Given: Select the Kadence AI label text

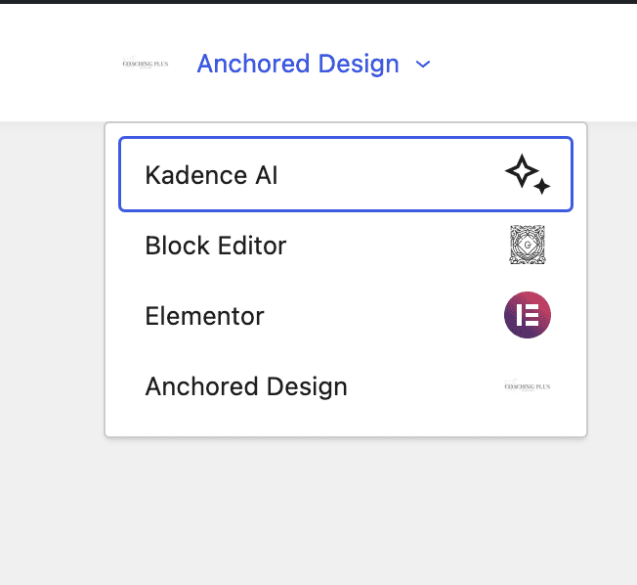Looking at the screenshot, I should pos(211,175).
